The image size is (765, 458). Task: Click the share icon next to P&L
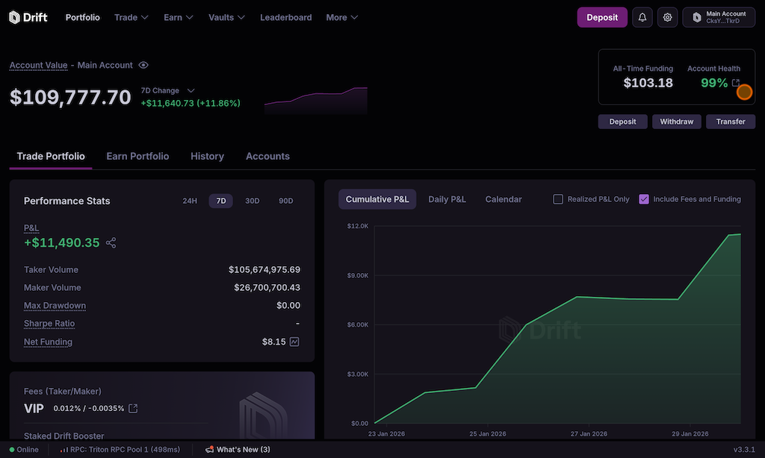coord(111,243)
